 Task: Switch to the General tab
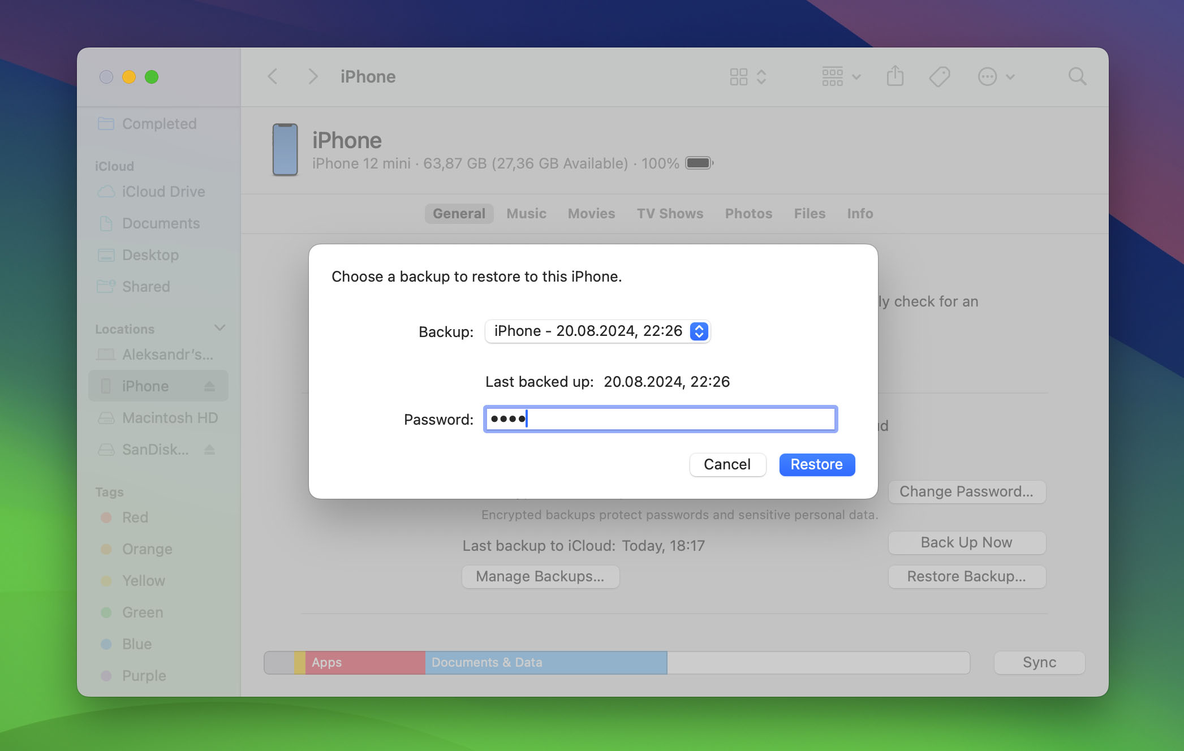[459, 214]
